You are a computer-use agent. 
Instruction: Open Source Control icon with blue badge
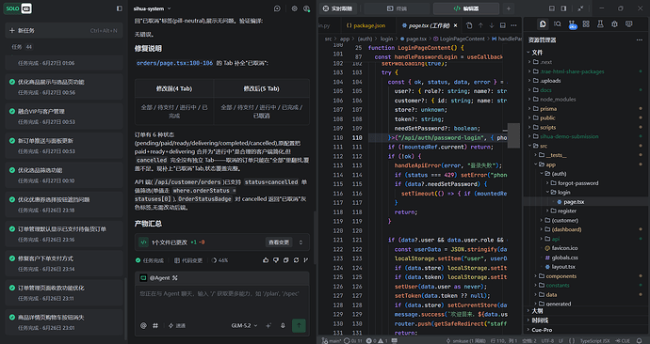point(573,24)
